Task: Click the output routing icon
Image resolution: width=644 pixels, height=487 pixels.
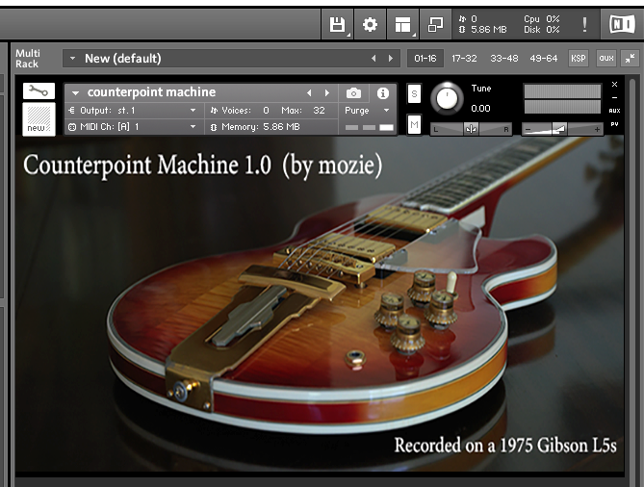Action: click(72, 111)
